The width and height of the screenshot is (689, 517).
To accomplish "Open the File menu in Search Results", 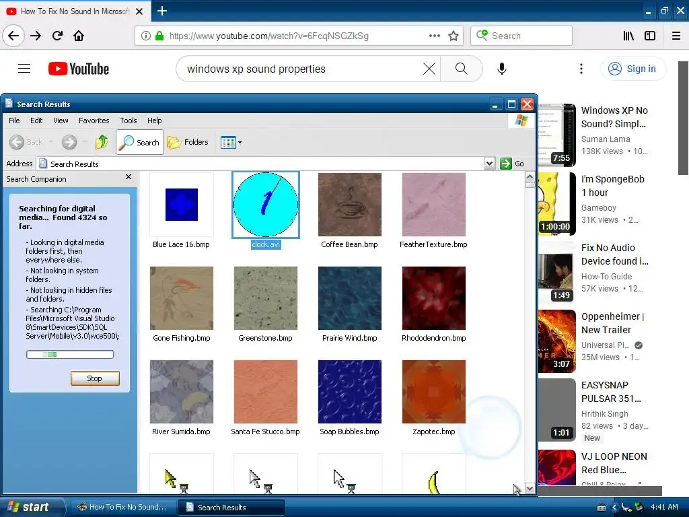I will point(14,120).
